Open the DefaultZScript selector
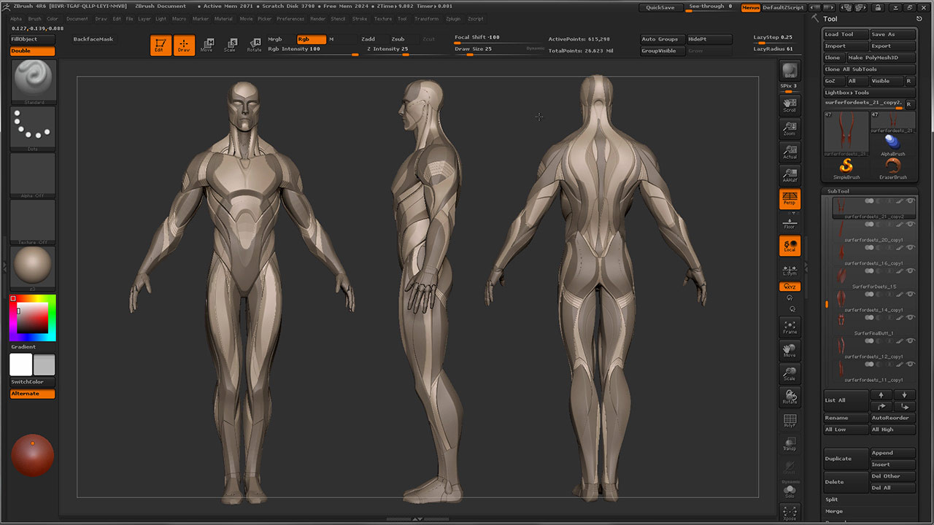This screenshot has height=525, width=934. click(782, 7)
